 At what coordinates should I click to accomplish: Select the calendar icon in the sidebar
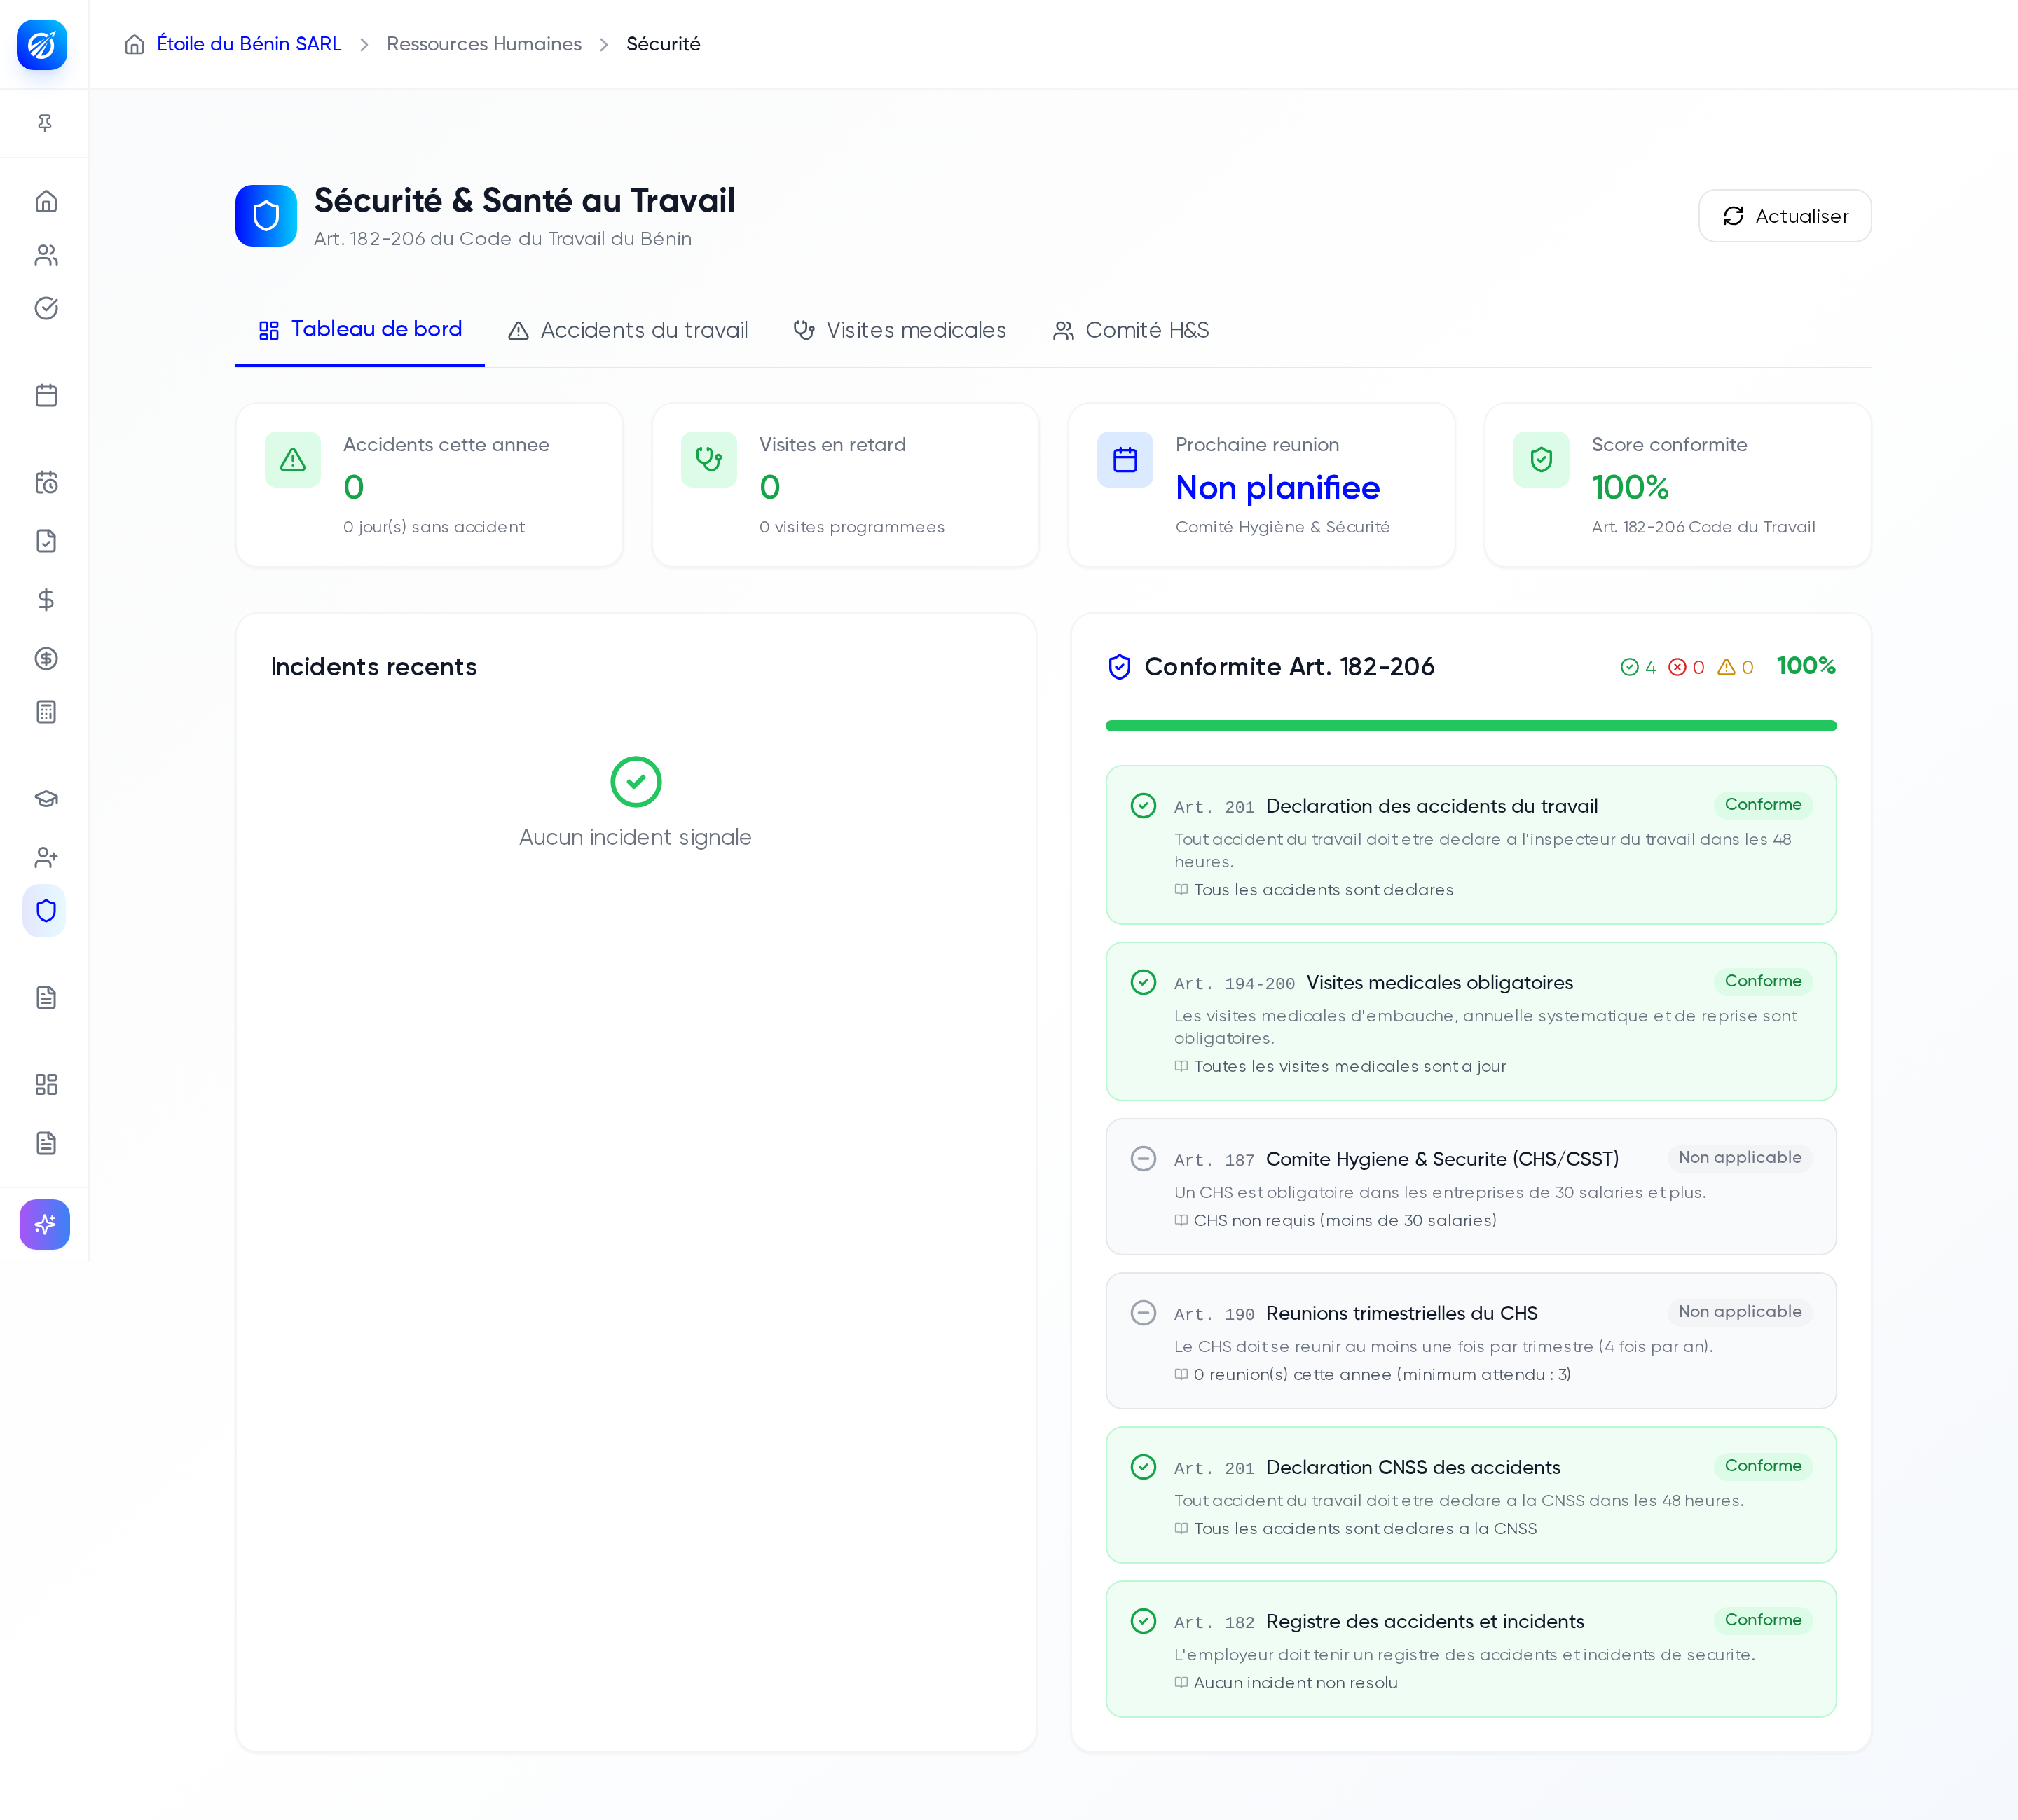pyautogui.click(x=46, y=395)
